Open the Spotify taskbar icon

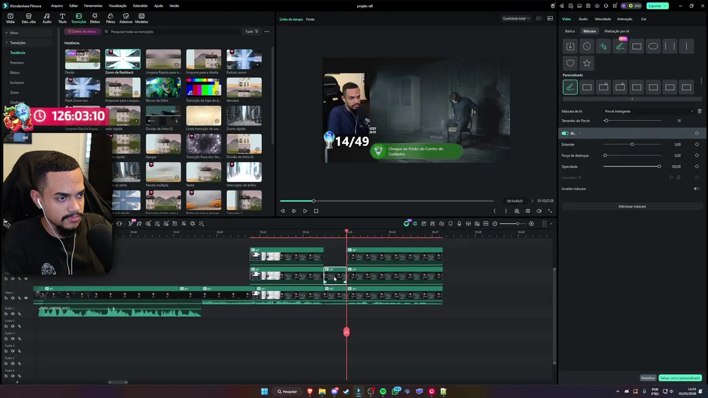click(383, 391)
